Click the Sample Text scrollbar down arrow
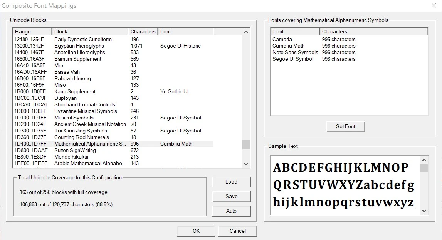The image size is (442, 240). click(x=424, y=211)
